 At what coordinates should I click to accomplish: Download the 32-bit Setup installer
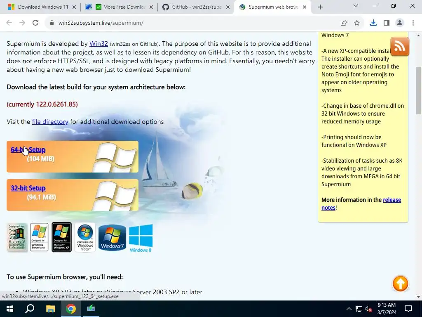(28, 188)
